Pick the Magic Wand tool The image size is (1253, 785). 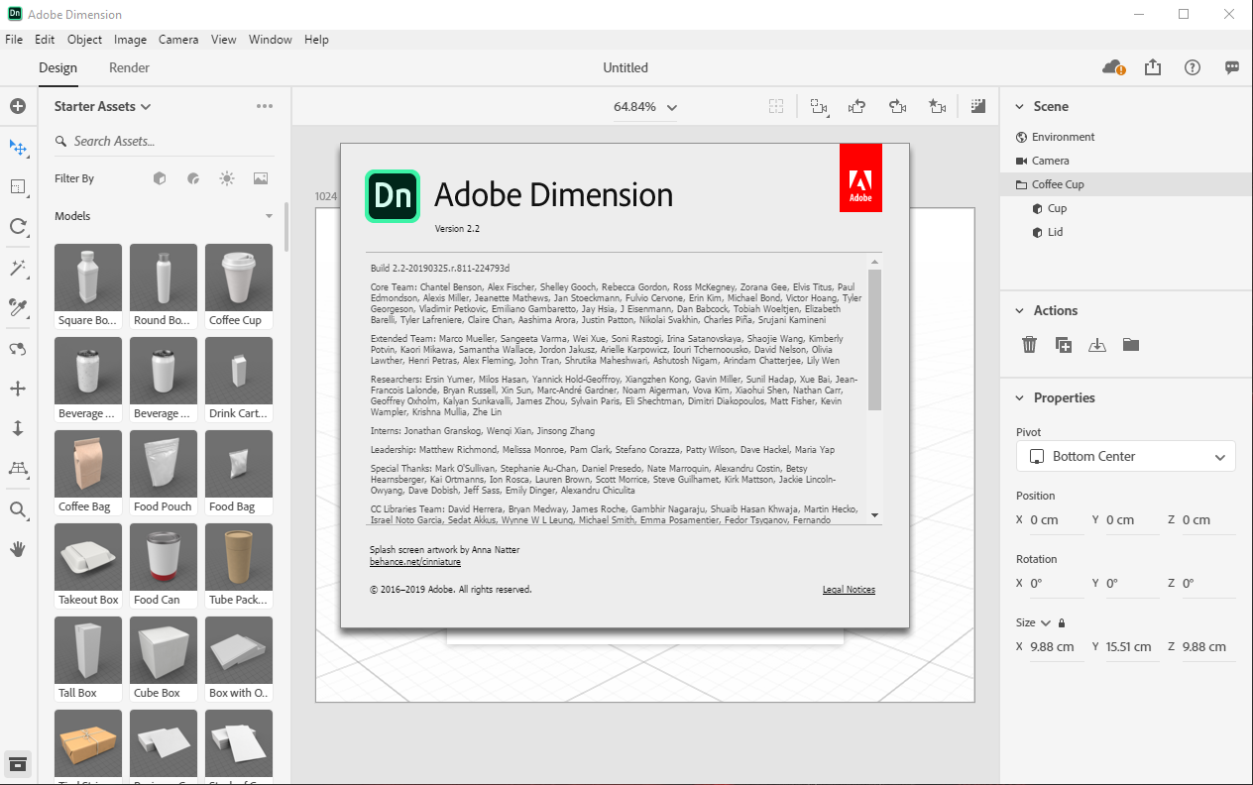point(17,268)
